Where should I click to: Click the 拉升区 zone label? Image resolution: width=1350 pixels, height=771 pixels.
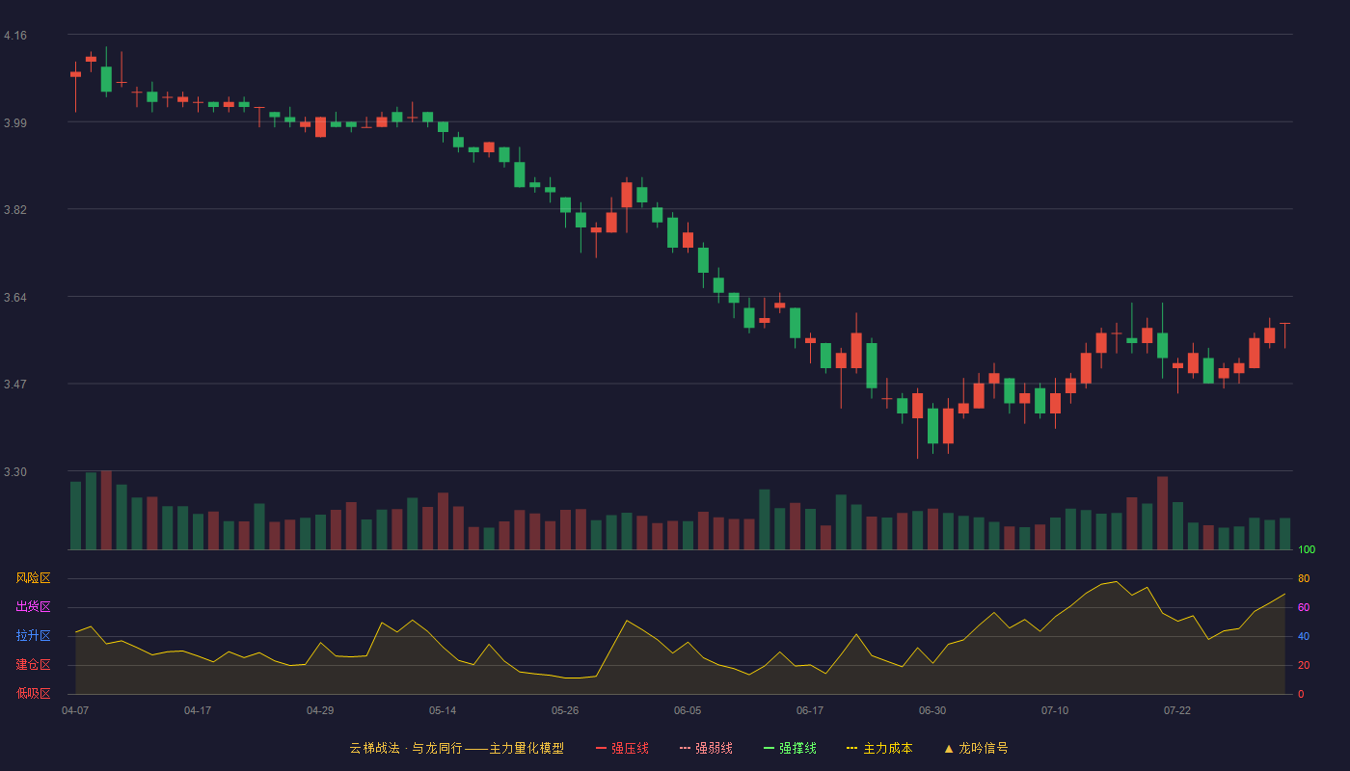tap(33, 636)
